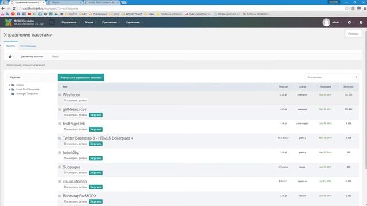Switch to the Поставщики tab
367x206 pixels.
[x=28, y=46]
